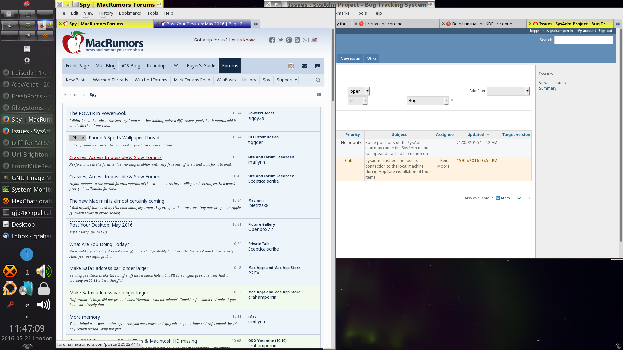Open Tools menu in the Issues window
Screen dimensions: 623x350
pyautogui.click(x=361, y=13)
